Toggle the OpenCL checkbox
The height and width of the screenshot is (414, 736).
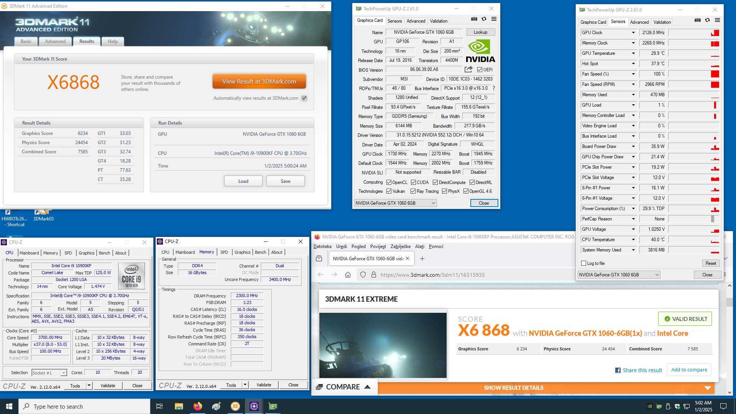[x=389, y=182]
